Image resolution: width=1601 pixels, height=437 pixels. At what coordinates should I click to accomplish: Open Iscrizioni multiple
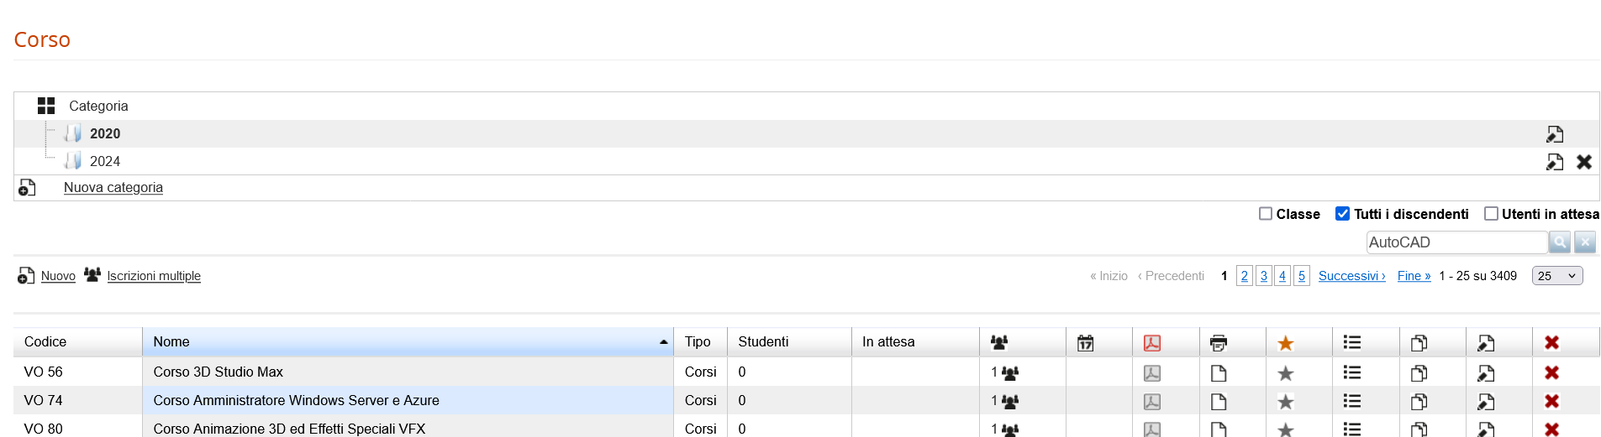tap(154, 276)
